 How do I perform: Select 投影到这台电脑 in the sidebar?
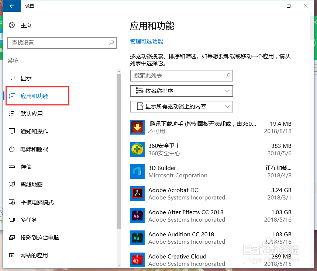point(40,237)
